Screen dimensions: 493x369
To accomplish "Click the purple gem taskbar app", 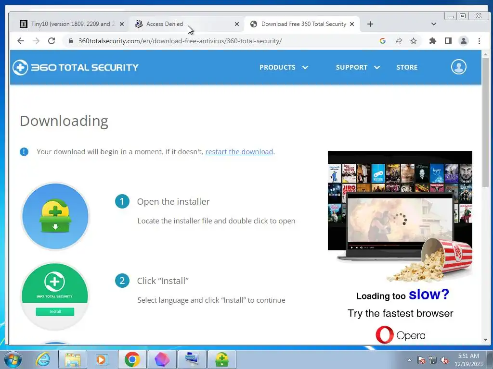I will (x=162, y=359).
